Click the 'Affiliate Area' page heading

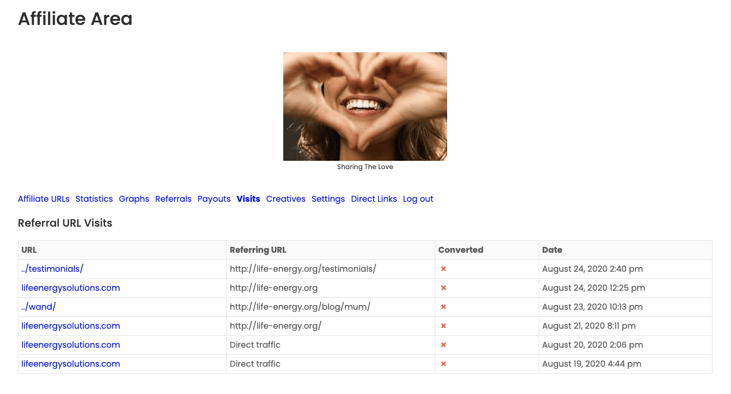tap(75, 19)
